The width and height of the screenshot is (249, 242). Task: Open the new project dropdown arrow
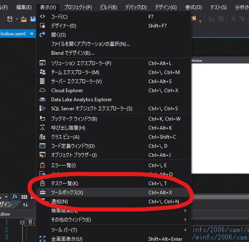[x=16, y=19]
